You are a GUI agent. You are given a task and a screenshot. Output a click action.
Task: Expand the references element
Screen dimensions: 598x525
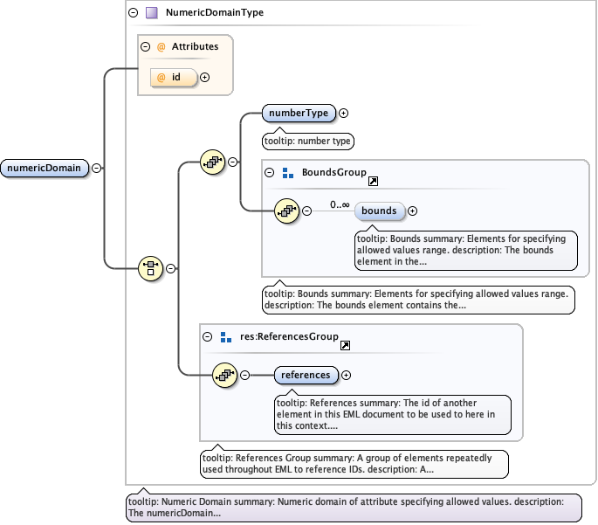(x=347, y=375)
